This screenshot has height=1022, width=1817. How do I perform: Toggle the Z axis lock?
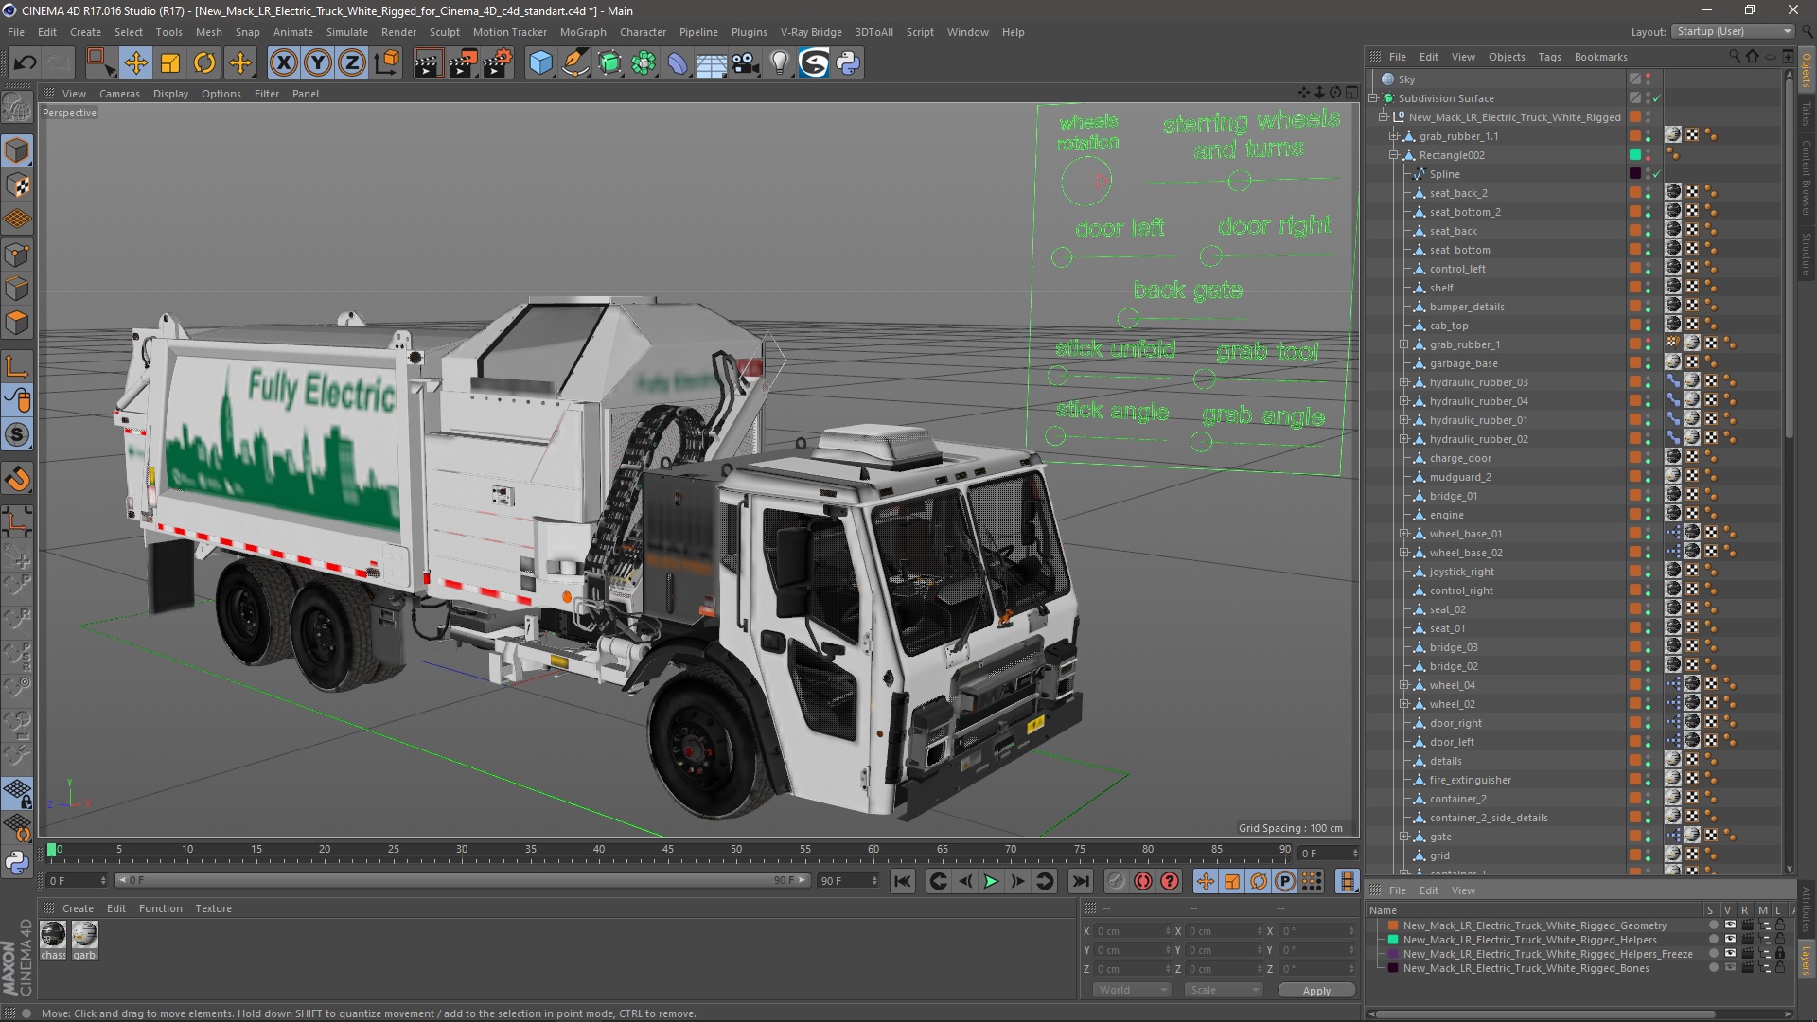pyautogui.click(x=352, y=63)
